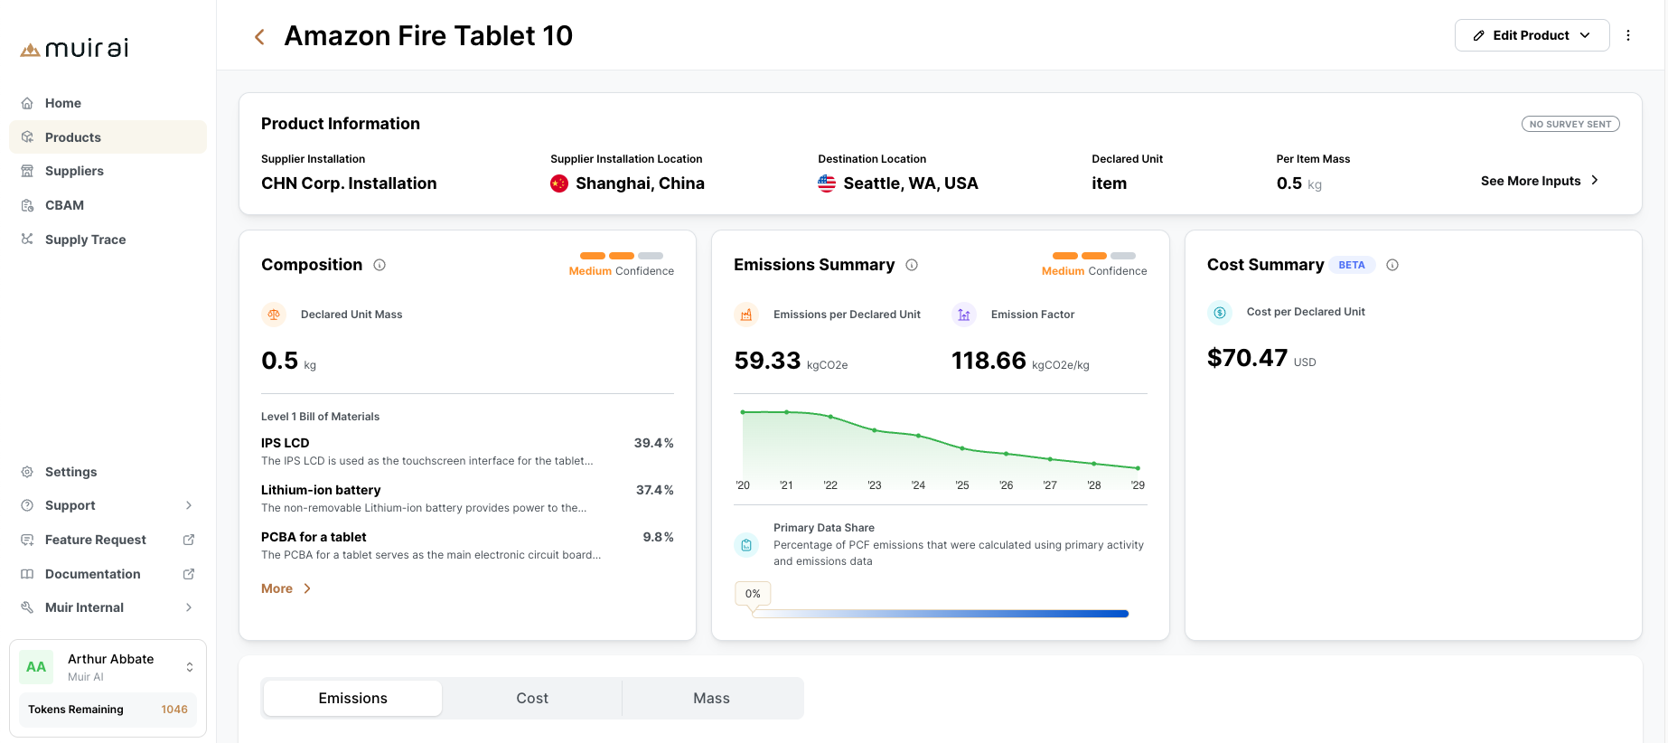Click More under Bill of Materials

(286, 588)
